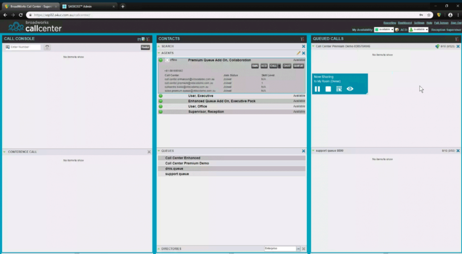The width and height of the screenshot is (462, 254).
Task: Select the dnis.queue row
Action: point(231,169)
